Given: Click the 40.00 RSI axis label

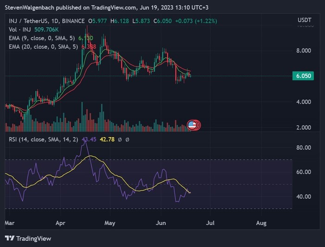Looking at the screenshot, I should (304, 196).
